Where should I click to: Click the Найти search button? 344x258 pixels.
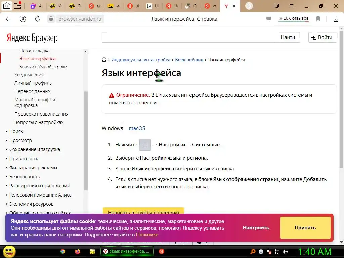pyautogui.click(x=288, y=37)
